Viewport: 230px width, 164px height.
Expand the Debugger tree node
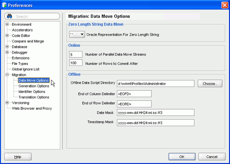point(7,52)
